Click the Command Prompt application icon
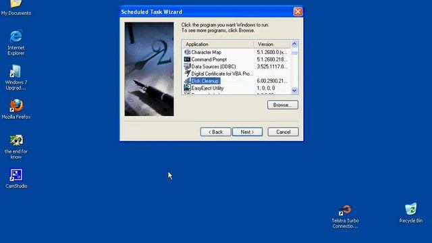This screenshot has height=243, width=432. tap(188, 59)
